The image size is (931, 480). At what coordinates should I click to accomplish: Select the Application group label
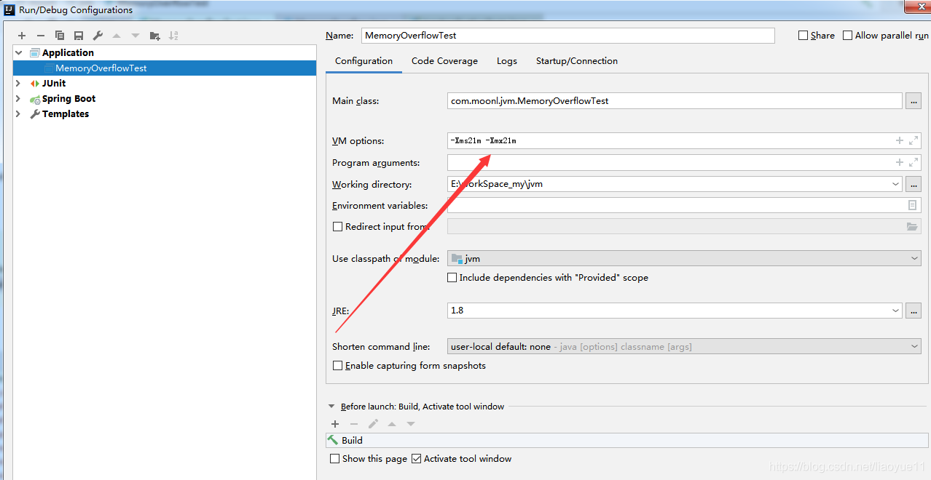click(68, 53)
